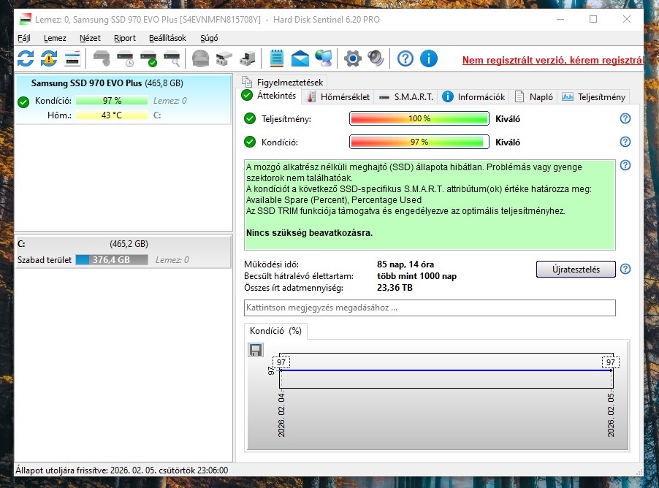
Task: Switch to the Hőmérséklet tab
Action: 338,97
